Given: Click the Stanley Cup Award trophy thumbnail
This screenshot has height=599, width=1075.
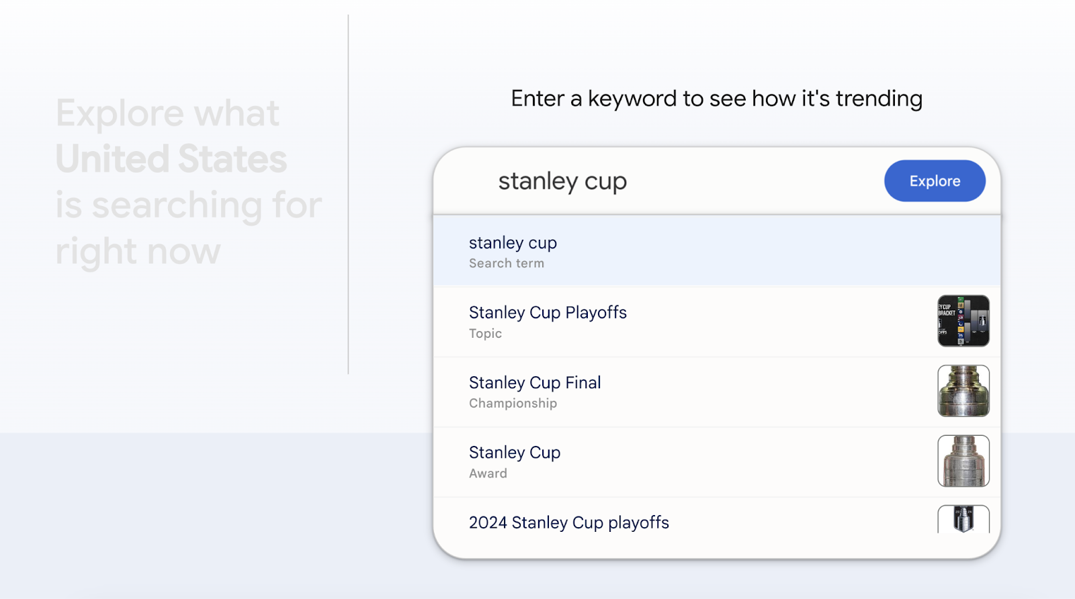Looking at the screenshot, I should 963,461.
